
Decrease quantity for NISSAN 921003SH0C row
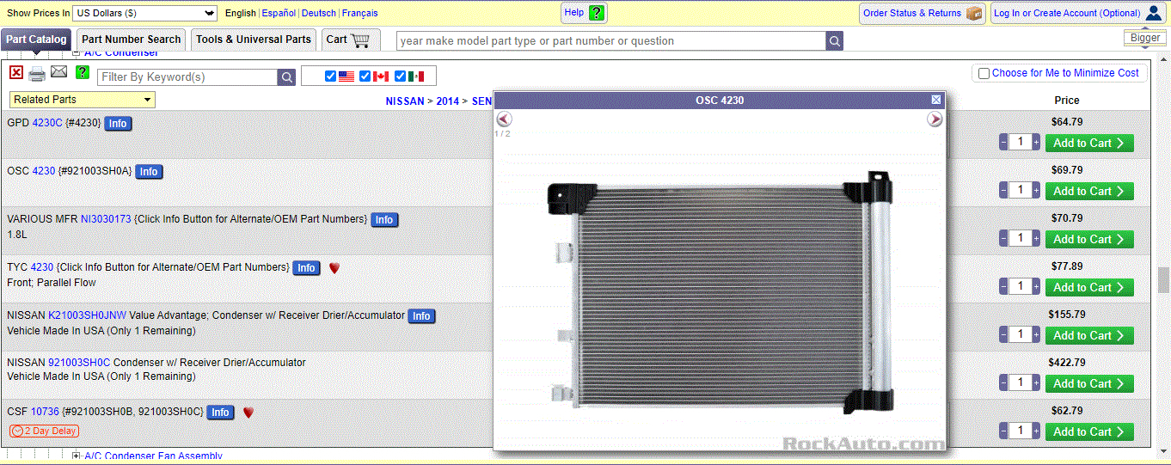tap(1003, 383)
